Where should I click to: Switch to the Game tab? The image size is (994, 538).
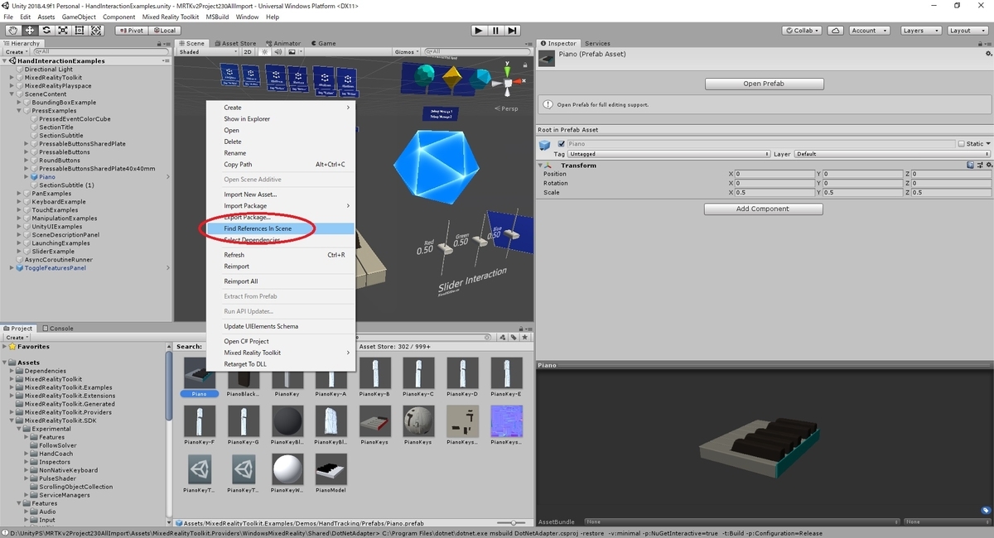324,43
